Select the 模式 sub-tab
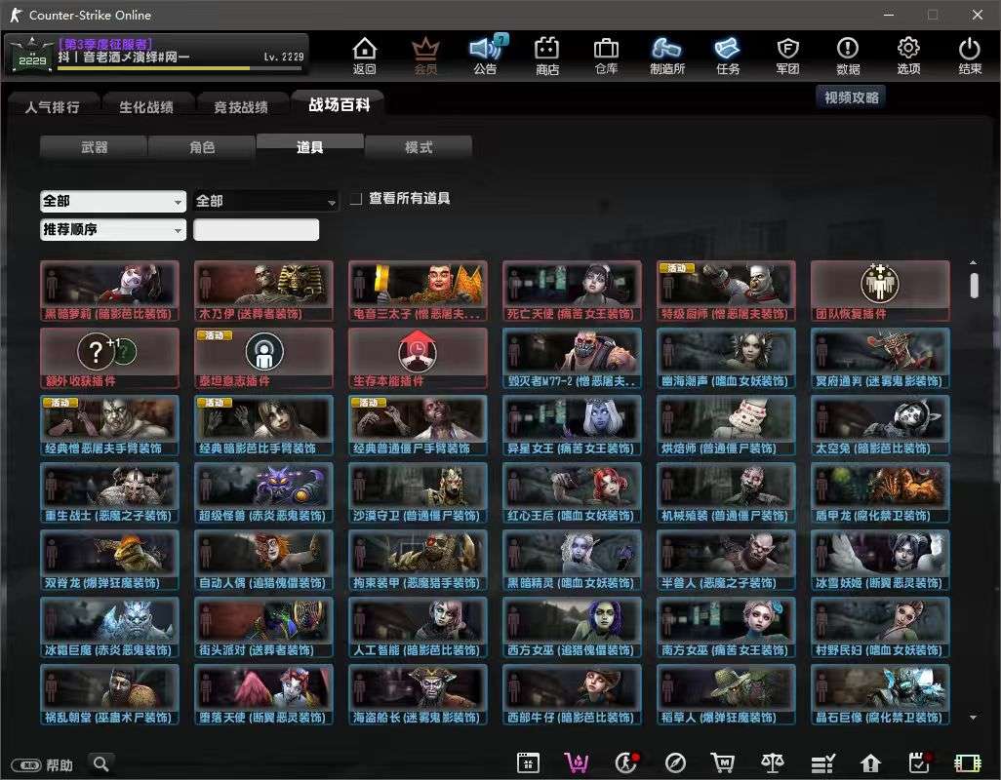 point(419,147)
